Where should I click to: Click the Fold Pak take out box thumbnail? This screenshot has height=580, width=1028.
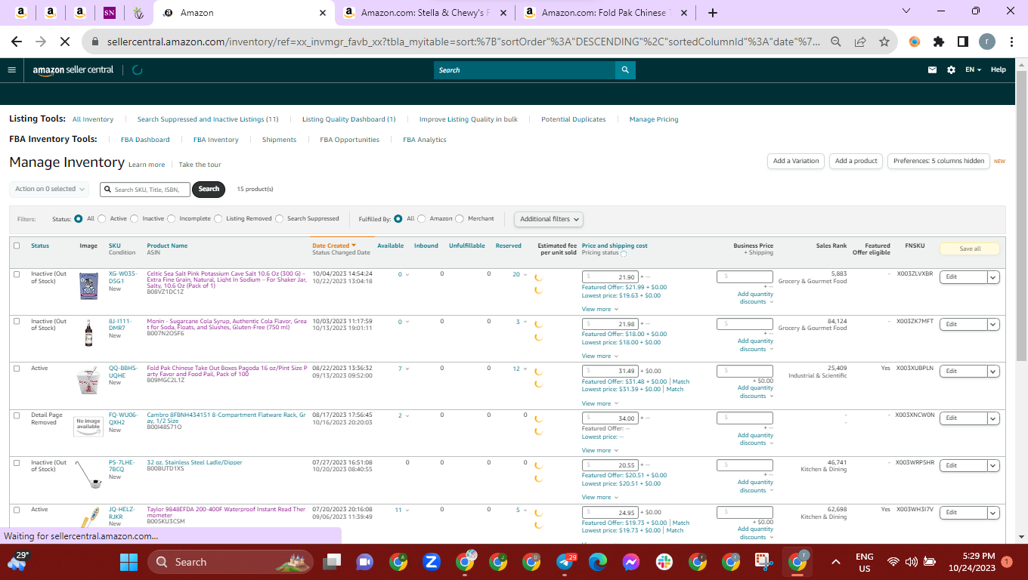[x=89, y=381]
